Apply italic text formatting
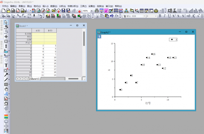 coord(164,16)
